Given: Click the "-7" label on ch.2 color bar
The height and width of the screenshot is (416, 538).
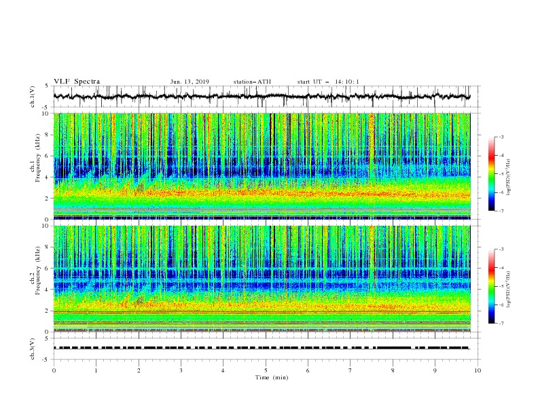Looking at the screenshot, I should tap(501, 323).
